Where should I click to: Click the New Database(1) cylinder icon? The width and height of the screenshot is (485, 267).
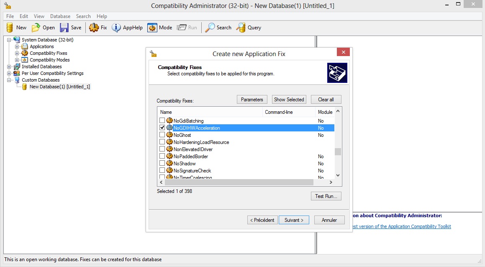coord(25,87)
